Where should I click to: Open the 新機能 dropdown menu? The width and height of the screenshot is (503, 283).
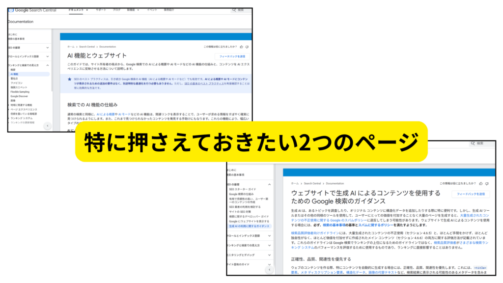tap(132, 10)
